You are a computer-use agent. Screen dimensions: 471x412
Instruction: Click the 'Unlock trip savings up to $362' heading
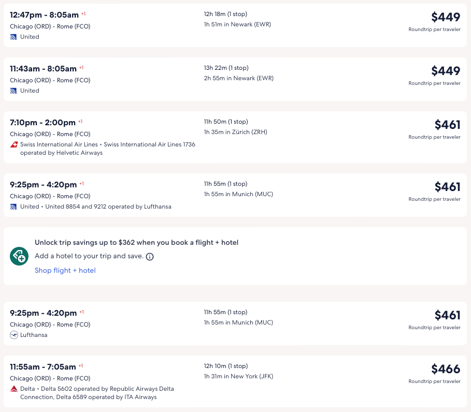pos(136,242)
